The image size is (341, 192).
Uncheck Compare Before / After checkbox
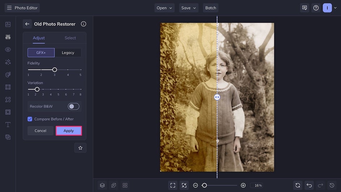[30, 119]
